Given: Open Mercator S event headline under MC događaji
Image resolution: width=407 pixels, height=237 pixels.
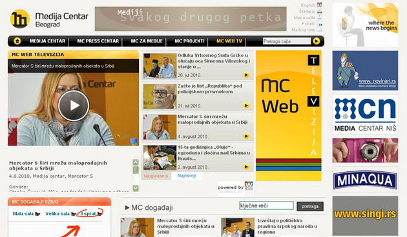Looking at the screenshot, I should [185, 226].
